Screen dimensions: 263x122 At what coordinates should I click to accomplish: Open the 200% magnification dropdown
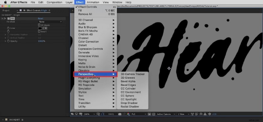click(x=89, y=114)
